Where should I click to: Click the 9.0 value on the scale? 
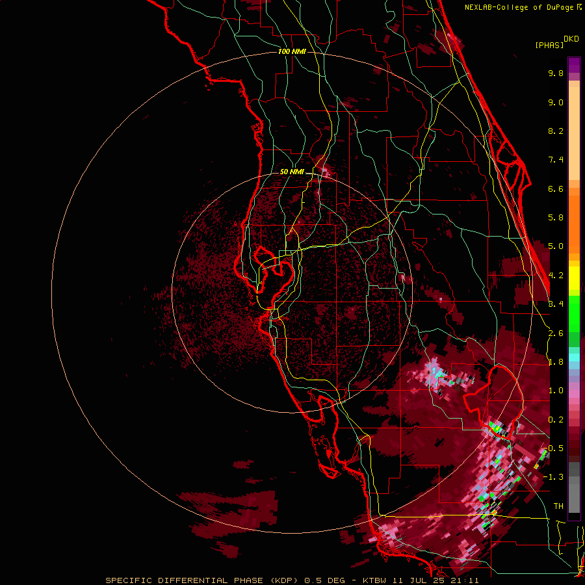[556, 103]
